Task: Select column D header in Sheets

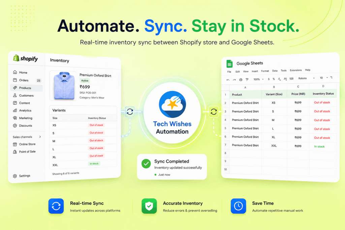Action: coord(323,86)
